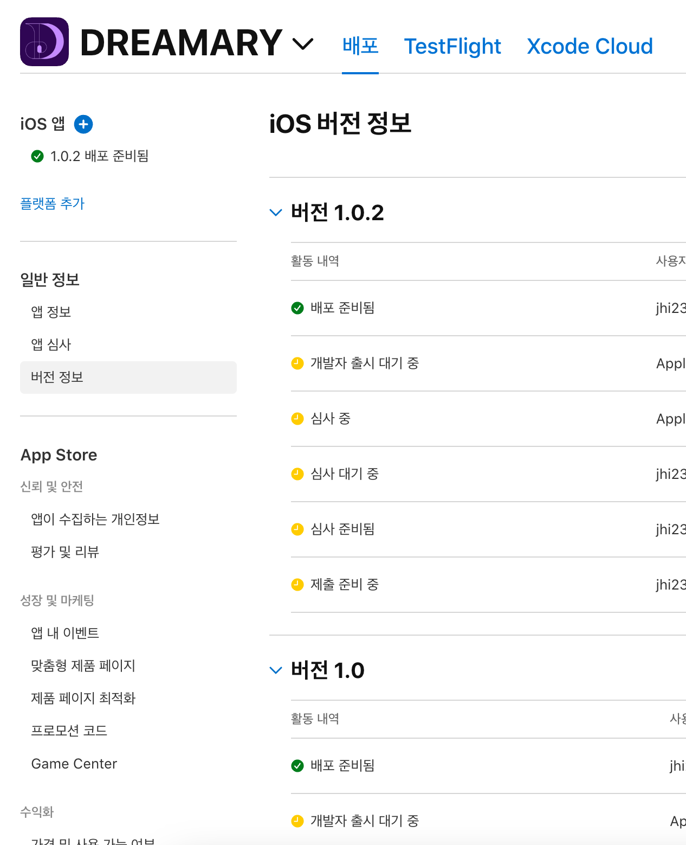
Task: Click the clock icon next to 심사 준비됨
Action: (297, 529)
